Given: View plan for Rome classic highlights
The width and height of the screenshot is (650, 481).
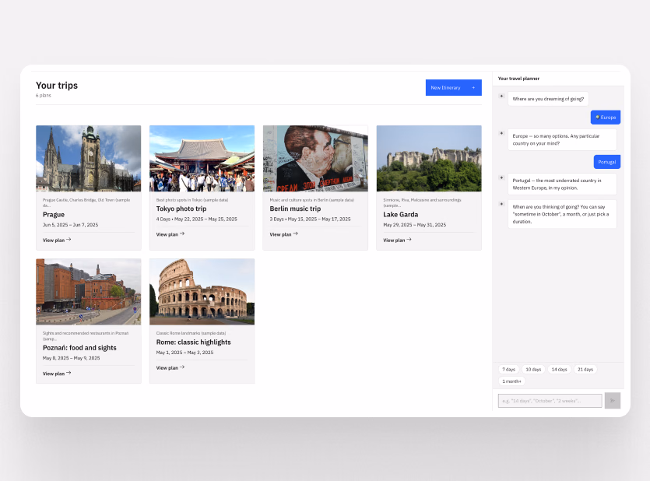Looking at the screenshot, I should [x=170, y=367].
